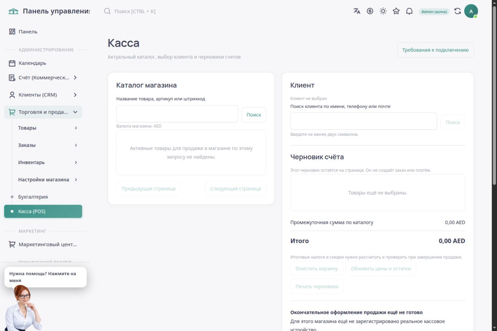497x331 pixels.
Task: Click the Admin (asma) badge
Action: (x=434, y=11)
